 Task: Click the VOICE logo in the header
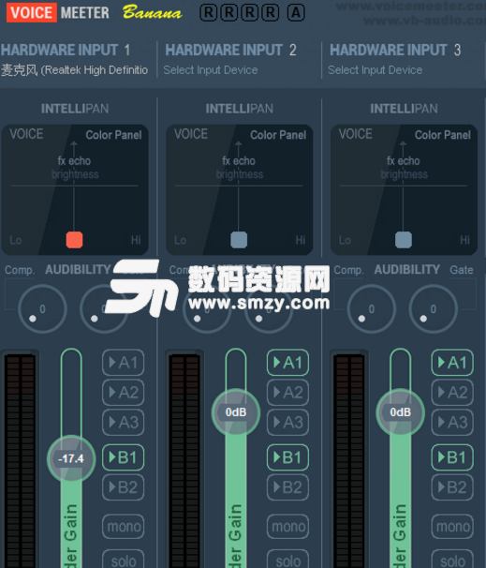point(32,13)
